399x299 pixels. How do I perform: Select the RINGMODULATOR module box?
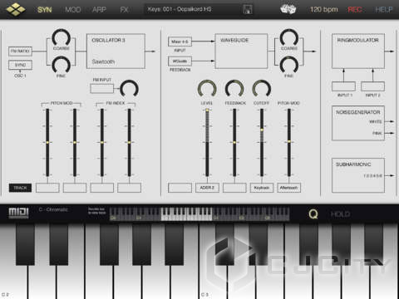tap(358, 51)
